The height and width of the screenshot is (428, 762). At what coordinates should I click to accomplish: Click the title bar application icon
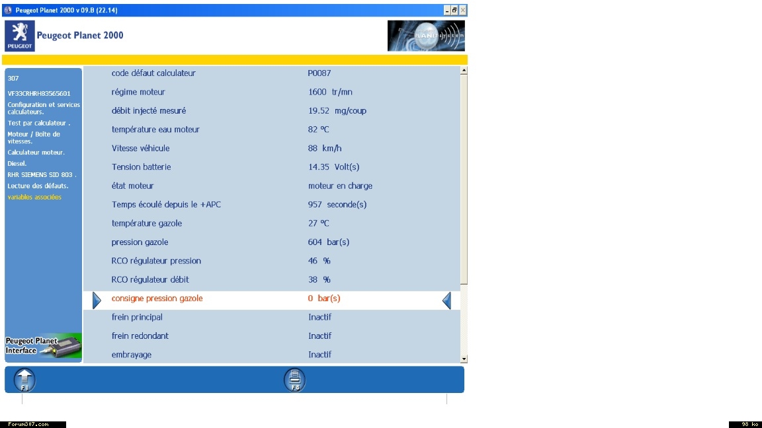coord(8,10)
